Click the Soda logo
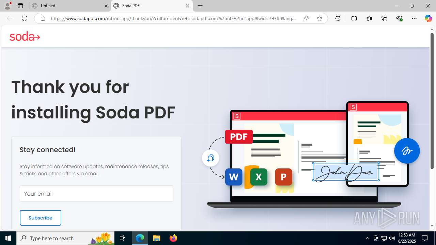This screenshot has width=436, height=245. click(25, 36)
